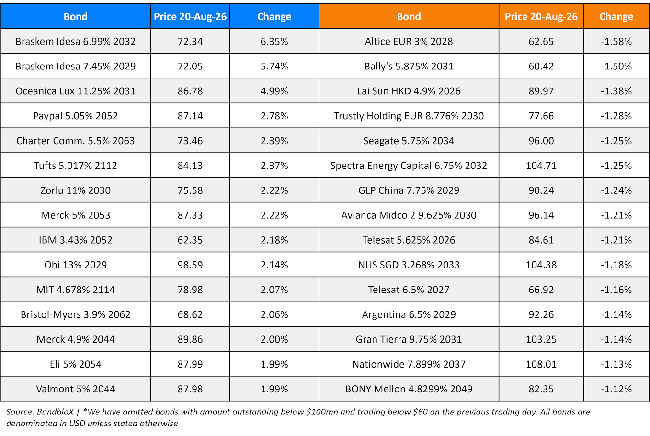
Task: Select the Tufts 5.017% 2112 cell
Action: (x=76, y=166)
